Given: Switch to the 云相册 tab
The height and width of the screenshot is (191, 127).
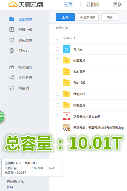Looking at the screenshot, I should (93, 5).
